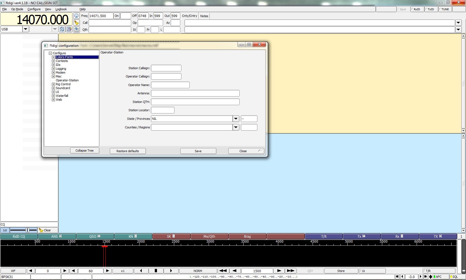
Task: Click the red cursor marker on waterfall scale
Action: pos(105,246)
